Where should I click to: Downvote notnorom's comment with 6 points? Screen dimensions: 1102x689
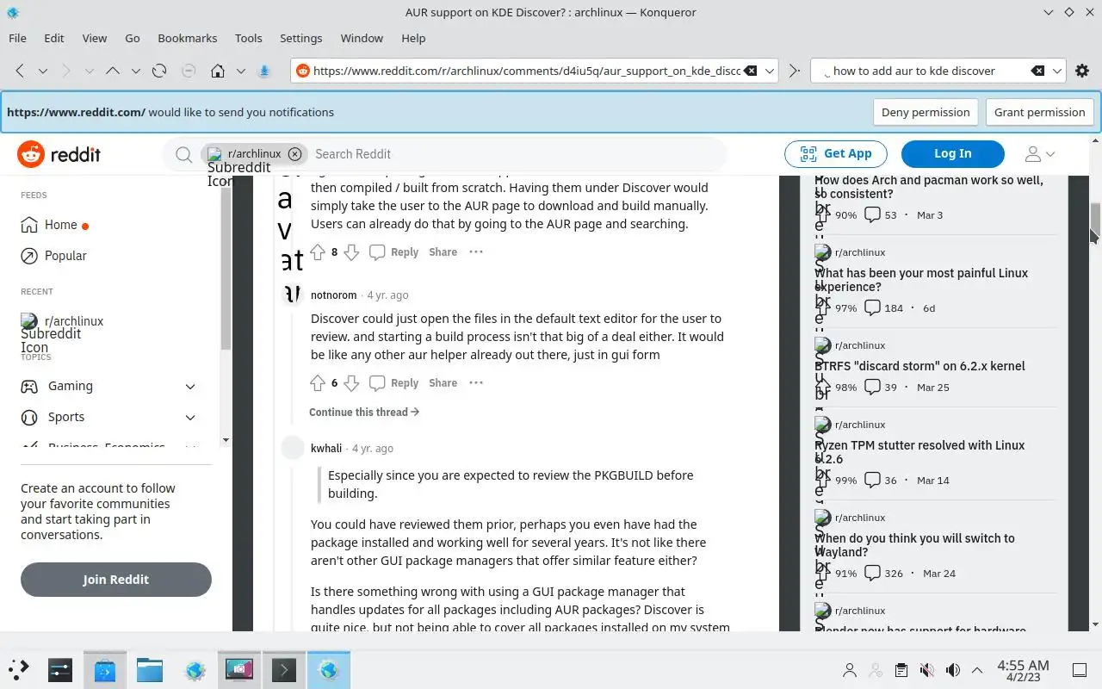coord(350,382)
